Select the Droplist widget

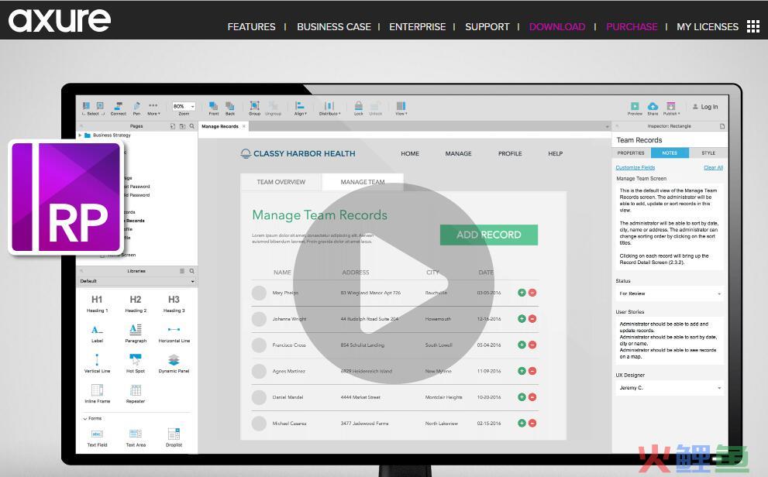[174, 438]
